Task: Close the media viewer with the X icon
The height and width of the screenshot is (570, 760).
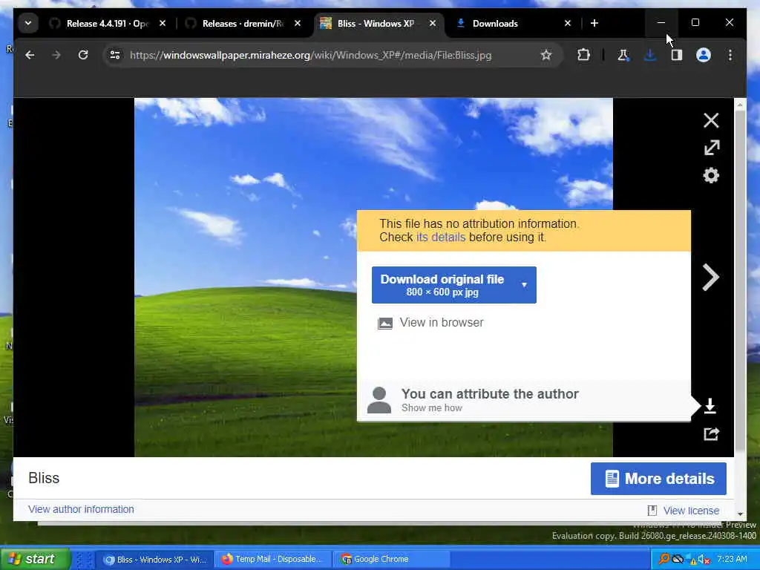Action: pos(711,120)
